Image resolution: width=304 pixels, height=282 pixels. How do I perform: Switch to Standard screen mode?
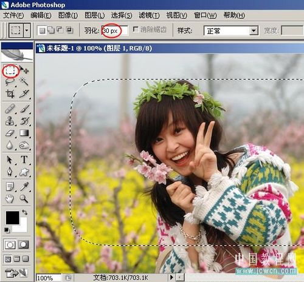8,259
